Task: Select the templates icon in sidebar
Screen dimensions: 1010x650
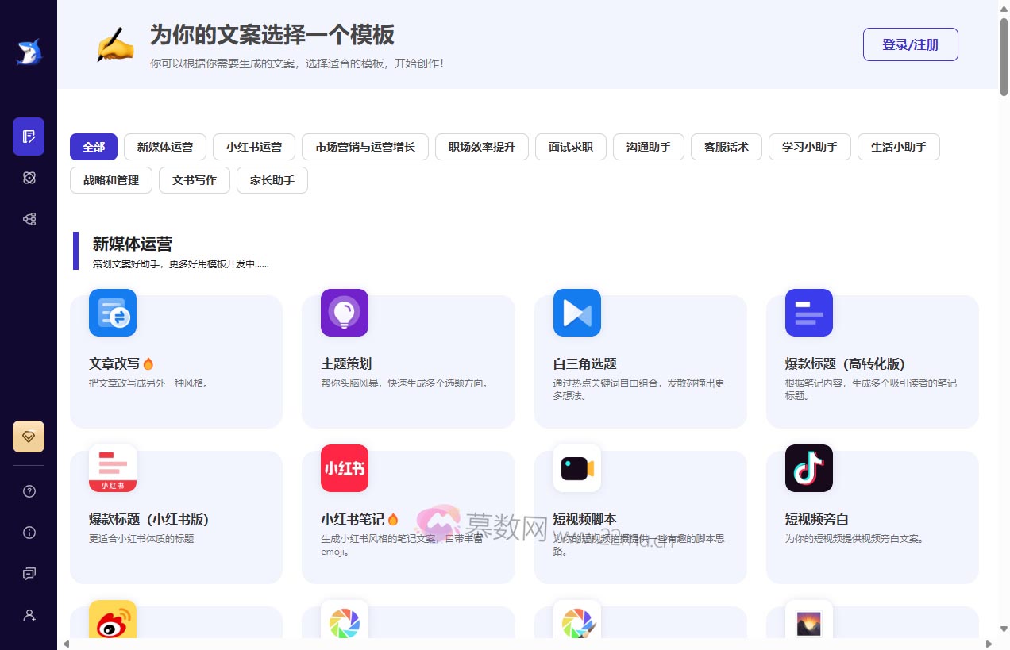Action: 29,137
